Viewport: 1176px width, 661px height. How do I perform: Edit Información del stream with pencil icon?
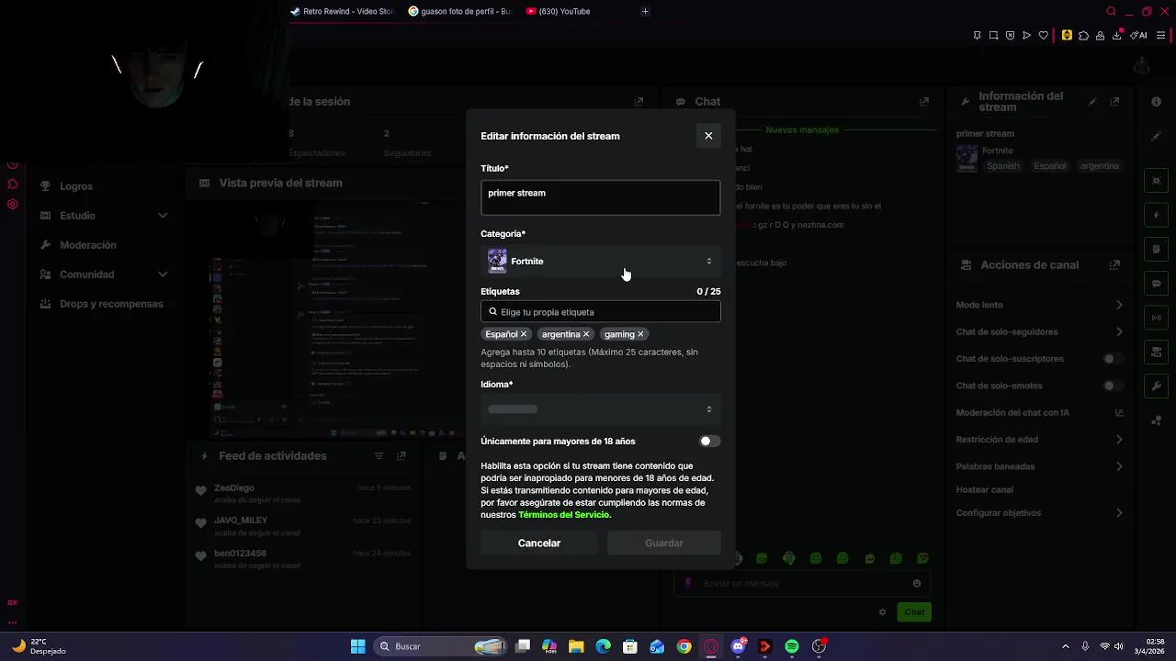pyautogui.click(x=1092, y=102)
